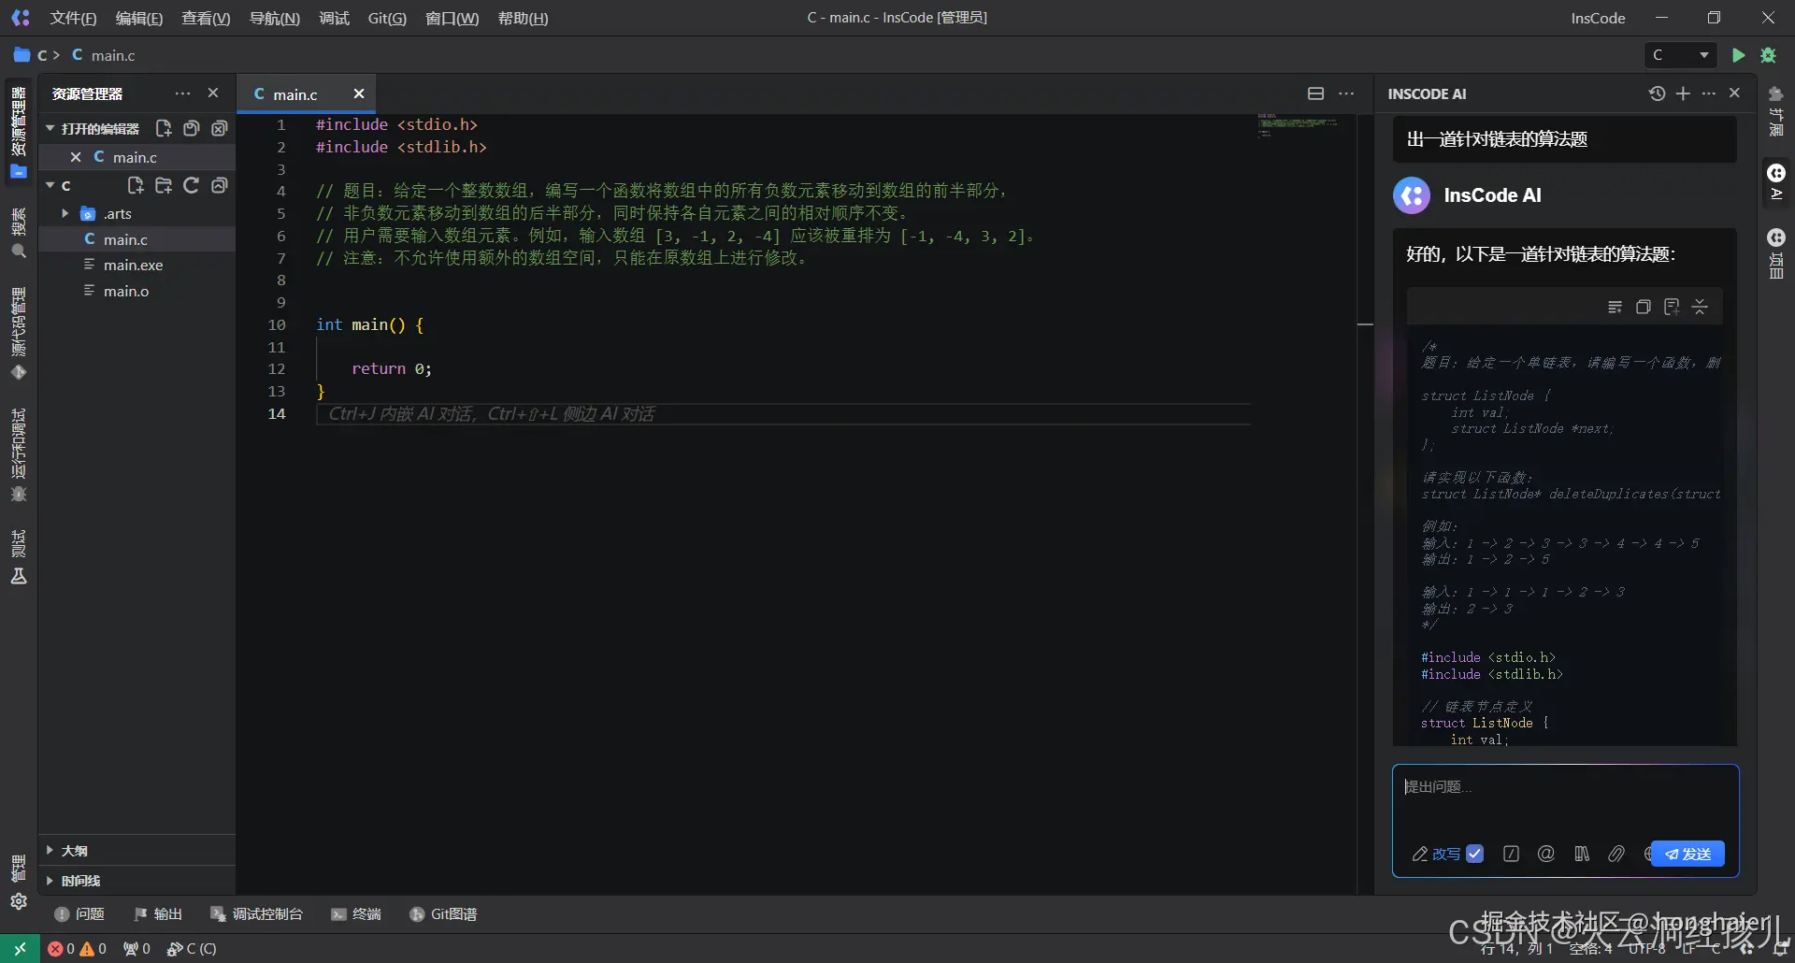This screenshot has height=963, width=1795.
Task: Create a new file in folder C
Action: [x=136, y=185]
